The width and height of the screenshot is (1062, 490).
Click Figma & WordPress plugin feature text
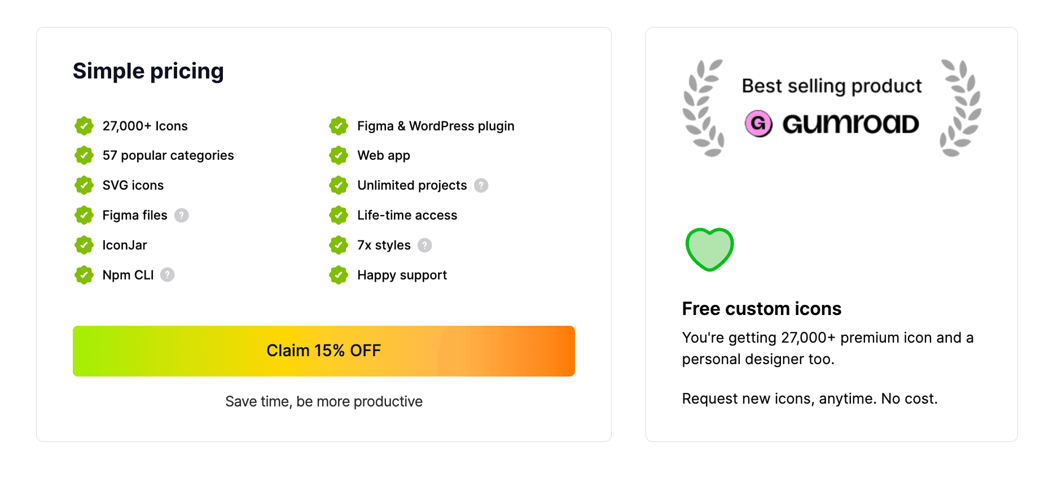(436, 126)
